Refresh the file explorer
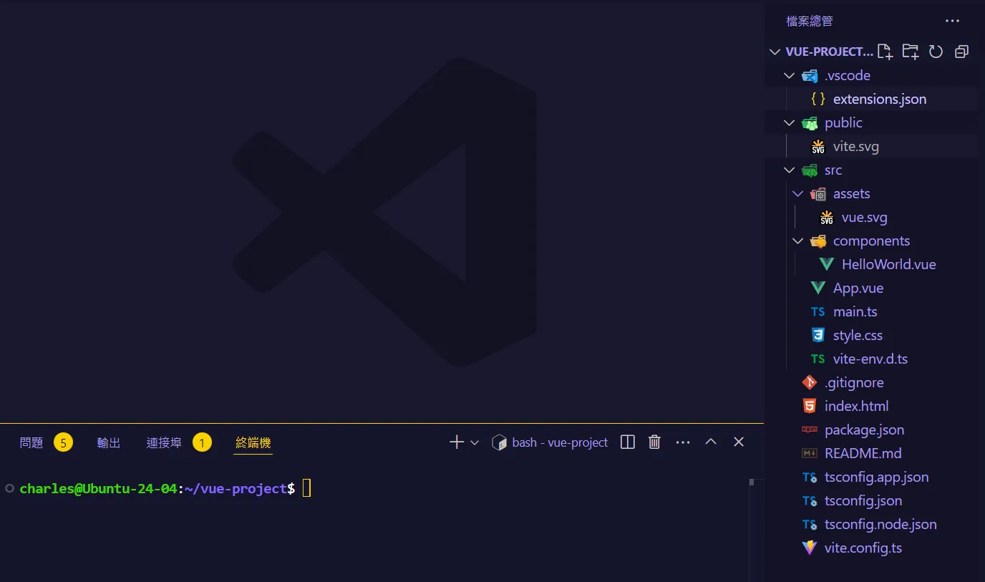This screenshot has width=985, height=582. (x=936, y=52)
